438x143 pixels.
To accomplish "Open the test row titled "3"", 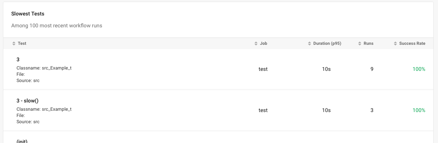I will coord(18,60).
